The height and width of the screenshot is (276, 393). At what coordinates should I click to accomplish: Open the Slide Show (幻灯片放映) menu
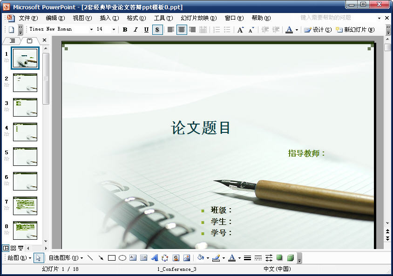[x=198, y=18]
